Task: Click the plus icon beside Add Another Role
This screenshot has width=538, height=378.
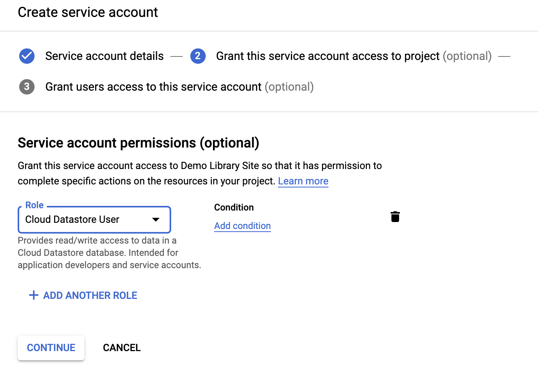Action: pos(34,295)
